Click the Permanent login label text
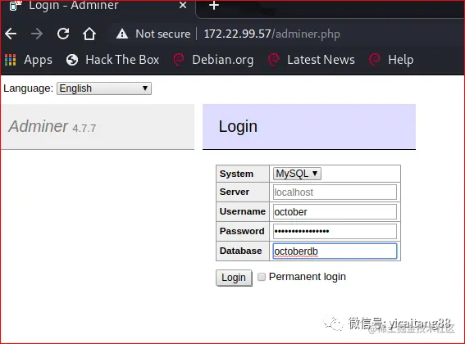This screenshot has height=344, width=465. point(308,277)
